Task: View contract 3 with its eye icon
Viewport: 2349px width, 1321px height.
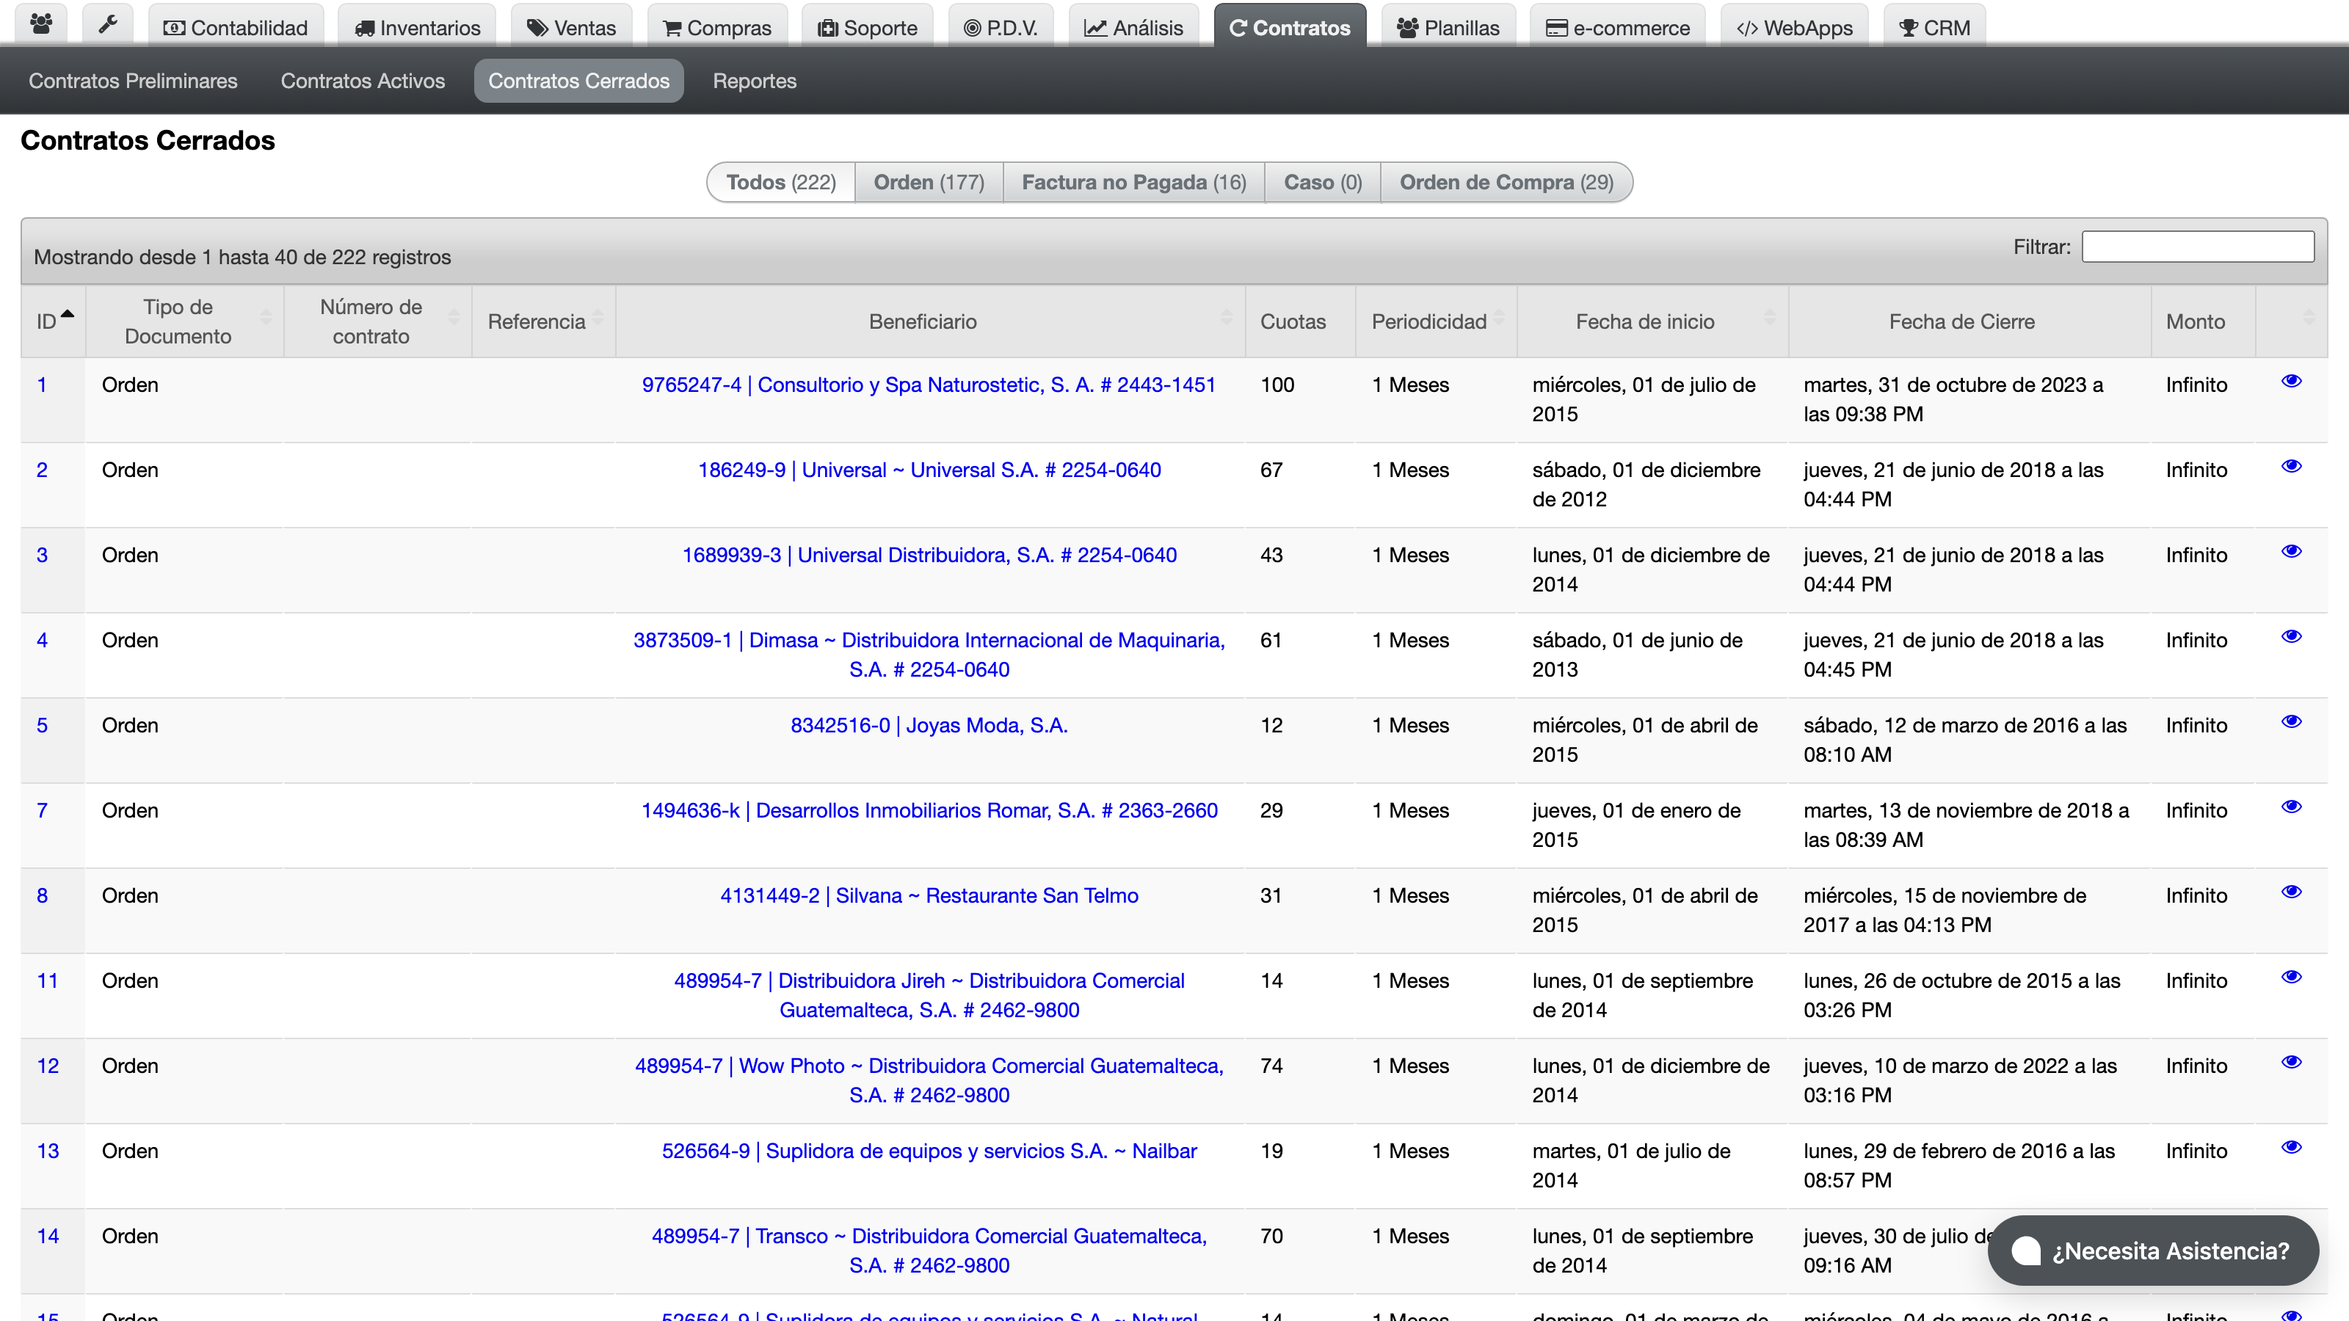Action: pos(2290,550)
